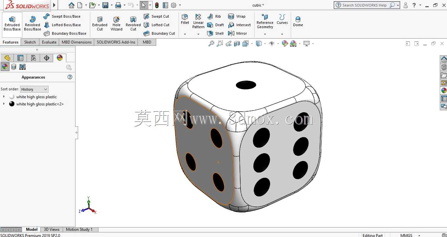Switch to the 3D Views tab
Viewport: 447px width, 237px height.
(52, 229)
